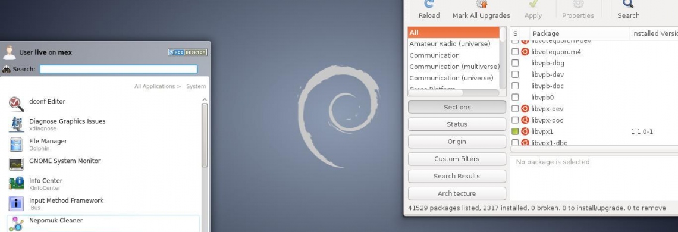Toggle the libvpb0 package checkbox

click(x=515, y=98)
